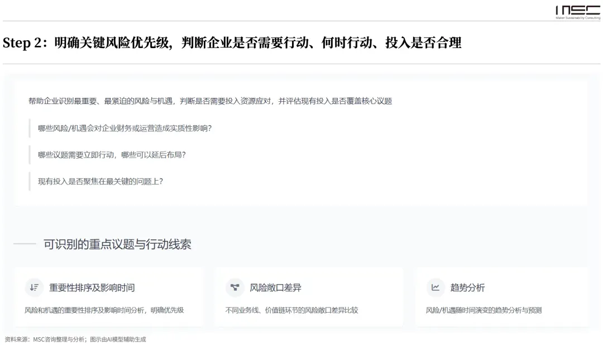Select the description ending 明确优先级
Screen dimensions: 603x345
point(104,310)
